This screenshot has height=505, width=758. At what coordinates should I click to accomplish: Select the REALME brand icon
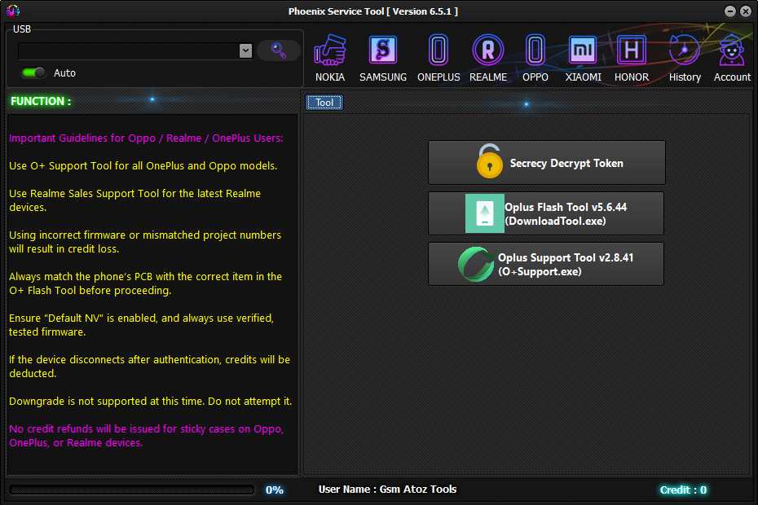488,55
